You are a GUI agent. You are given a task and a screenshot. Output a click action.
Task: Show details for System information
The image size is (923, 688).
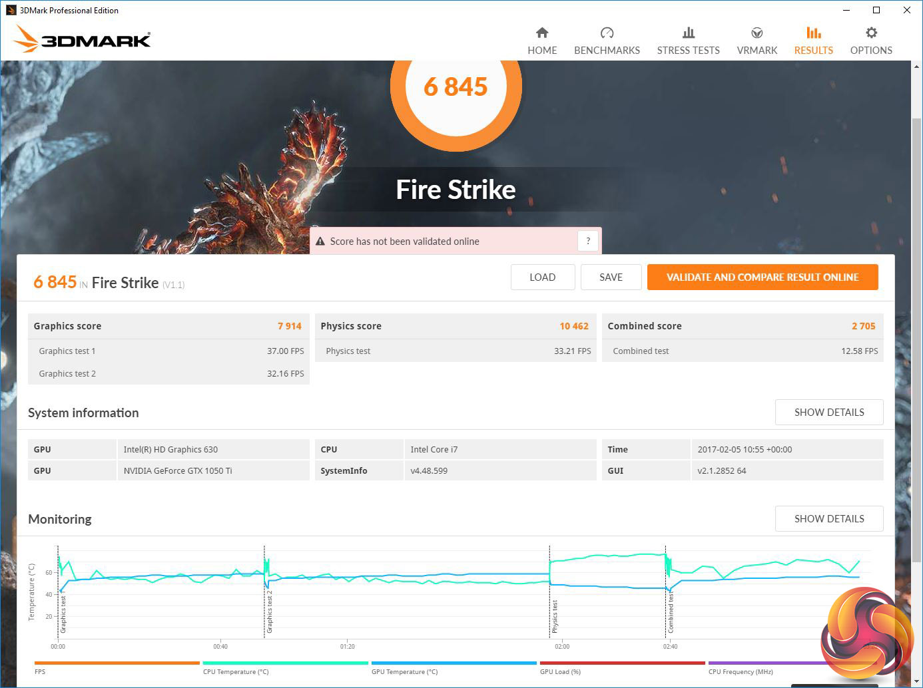[828, 413]
